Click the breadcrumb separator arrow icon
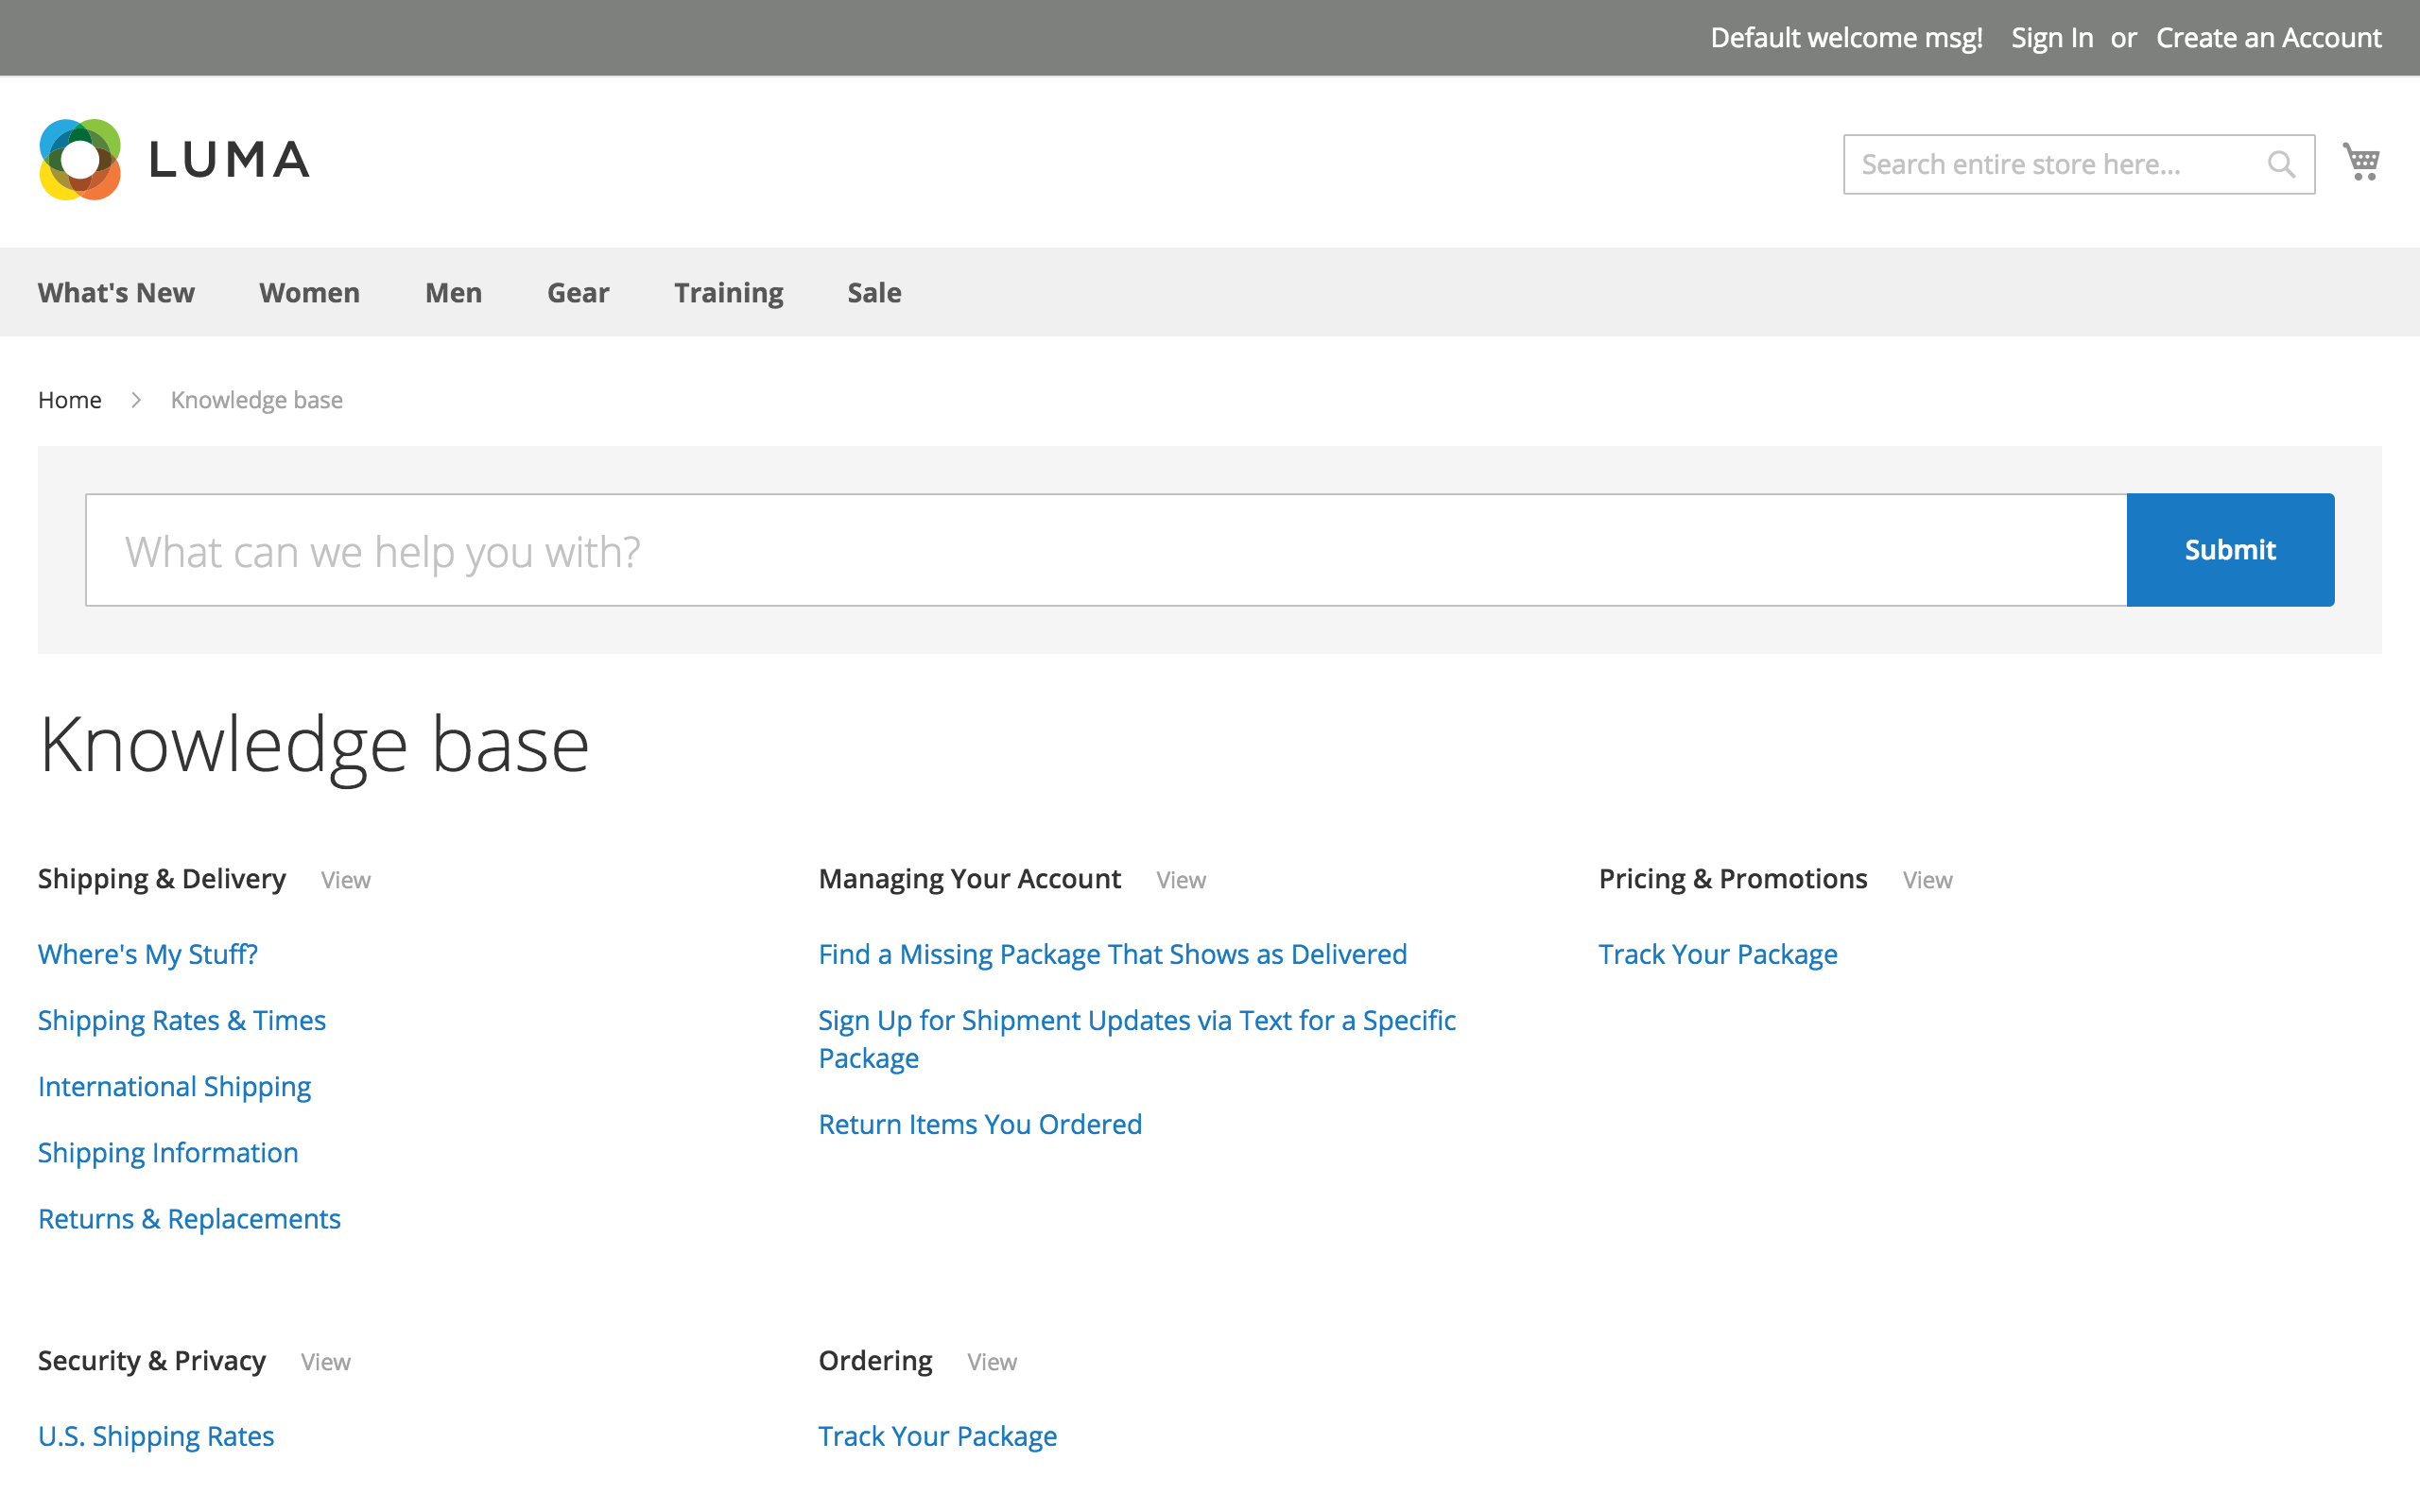The width and height of the screenshot is (2420, 1512). (x=136, y=401)
